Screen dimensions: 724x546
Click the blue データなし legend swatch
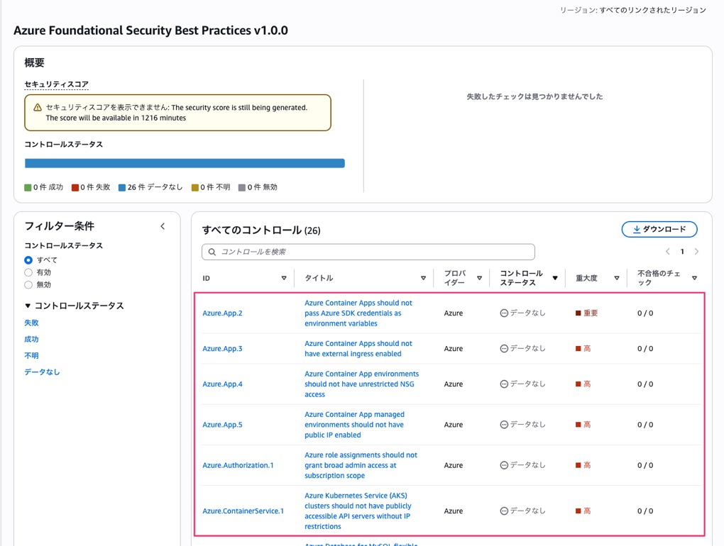[122, 188]
